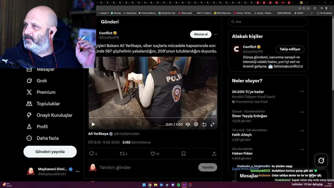This screenshot has height=188, width=334.
Task: Click the reply comment icon under post
Action: tap(92, 154)
